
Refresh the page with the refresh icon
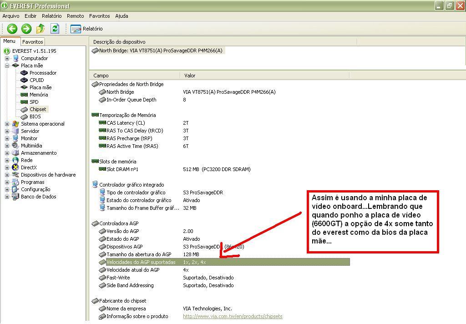coord(55,29)
